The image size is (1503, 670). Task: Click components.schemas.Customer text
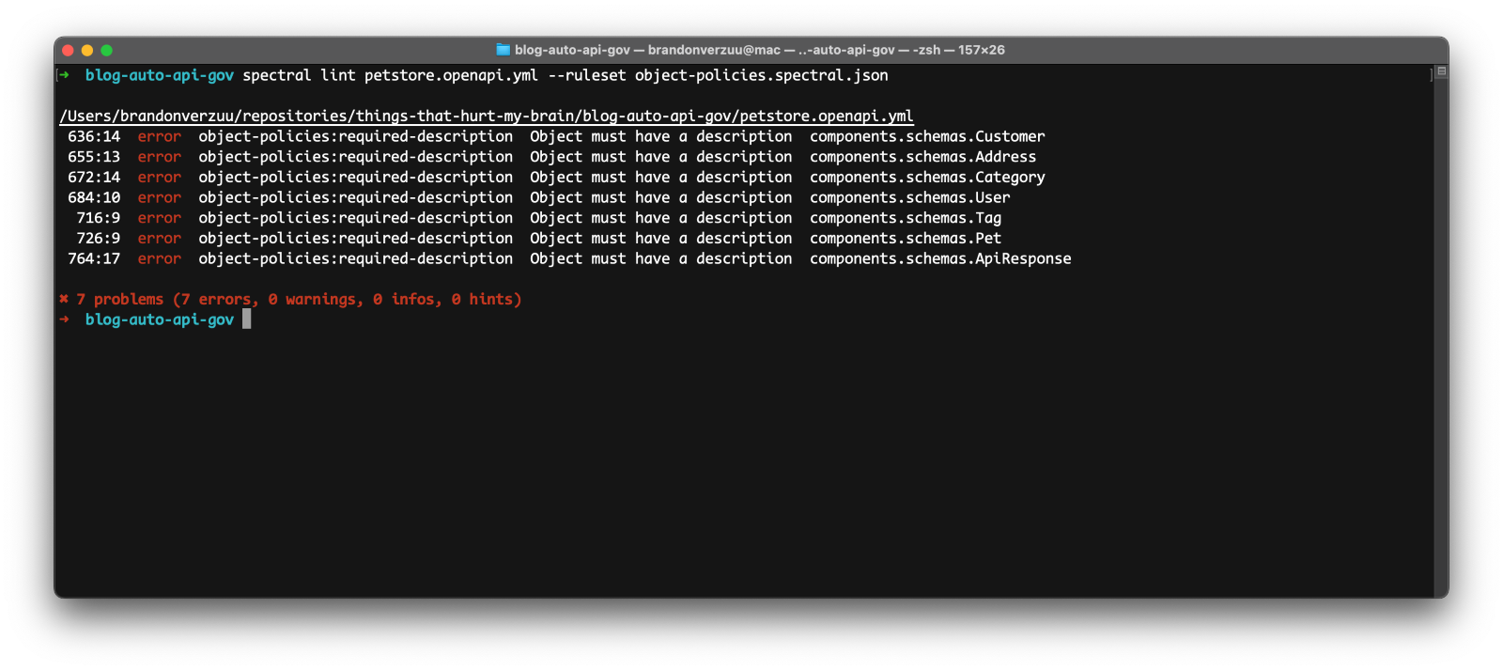click(x=927, y=137)
